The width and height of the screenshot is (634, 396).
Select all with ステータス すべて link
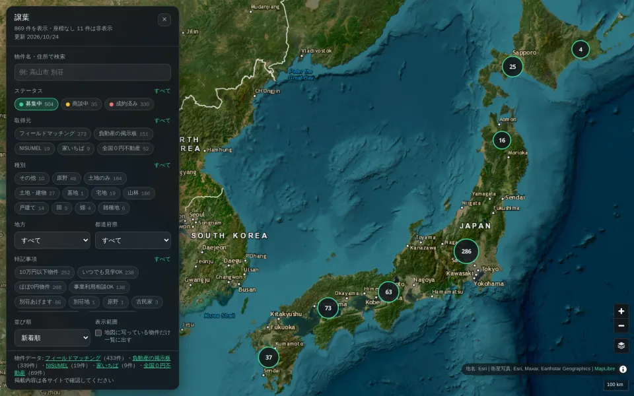(162, 91)
